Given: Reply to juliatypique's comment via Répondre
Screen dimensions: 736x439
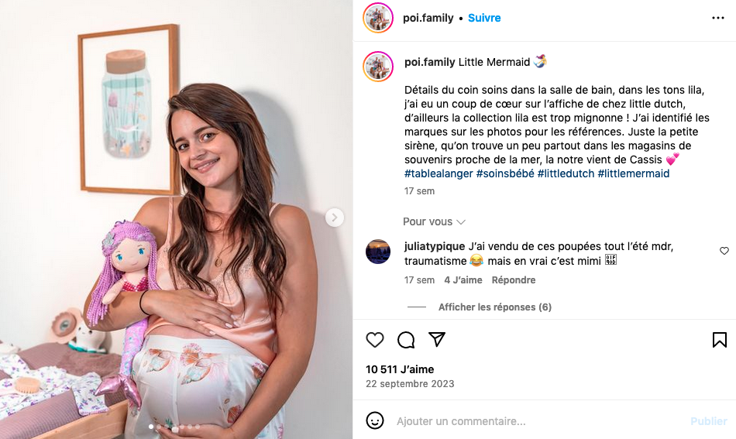Looking at the screenshot, I should point(514,280).
